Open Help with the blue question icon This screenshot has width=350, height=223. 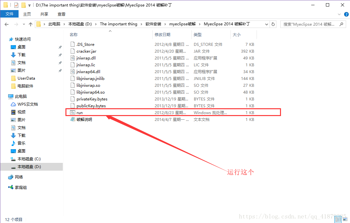pyautogui.click(x=346, y=14)
